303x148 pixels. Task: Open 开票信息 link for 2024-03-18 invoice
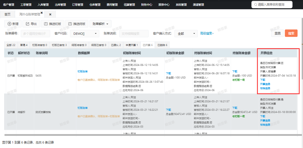pos(265,121)
